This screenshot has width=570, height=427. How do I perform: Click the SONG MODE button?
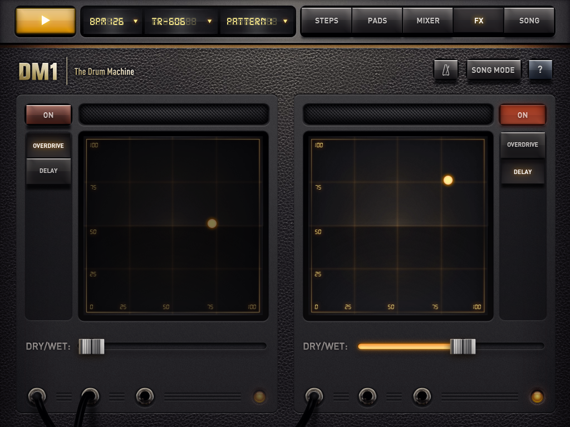[493, 70]
